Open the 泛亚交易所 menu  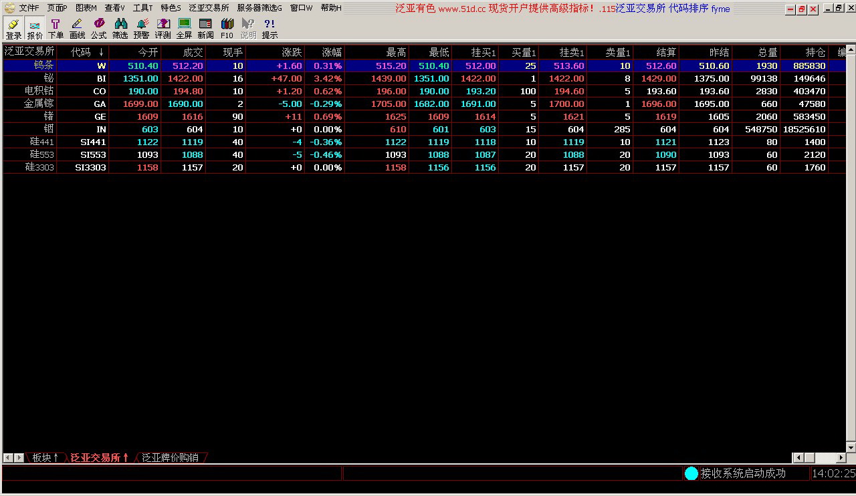click(x=209, y=8)
